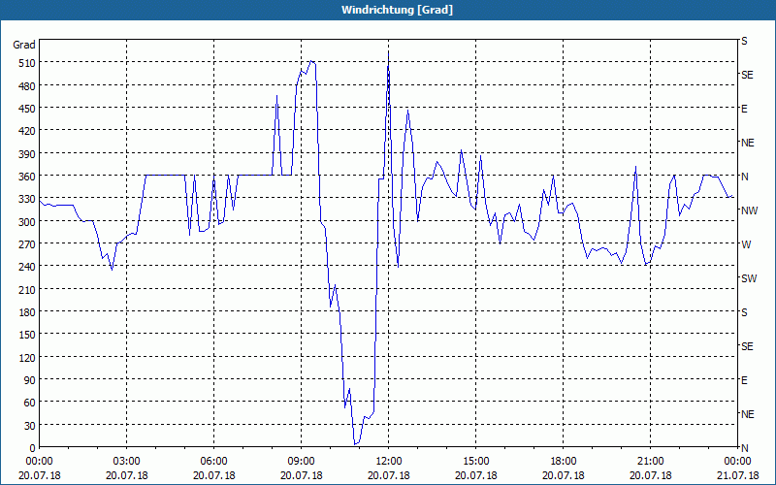776x485 pixels.
Task: Select the SW compass direction label
Action: [749, 278]
